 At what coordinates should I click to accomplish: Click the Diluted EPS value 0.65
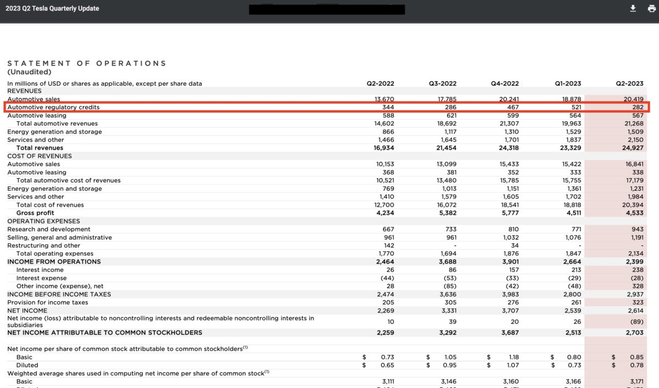[x=388, y=365]
